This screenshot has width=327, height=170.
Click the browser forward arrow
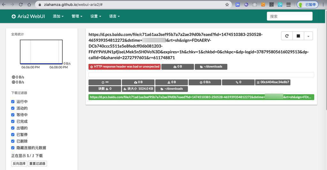12,4
